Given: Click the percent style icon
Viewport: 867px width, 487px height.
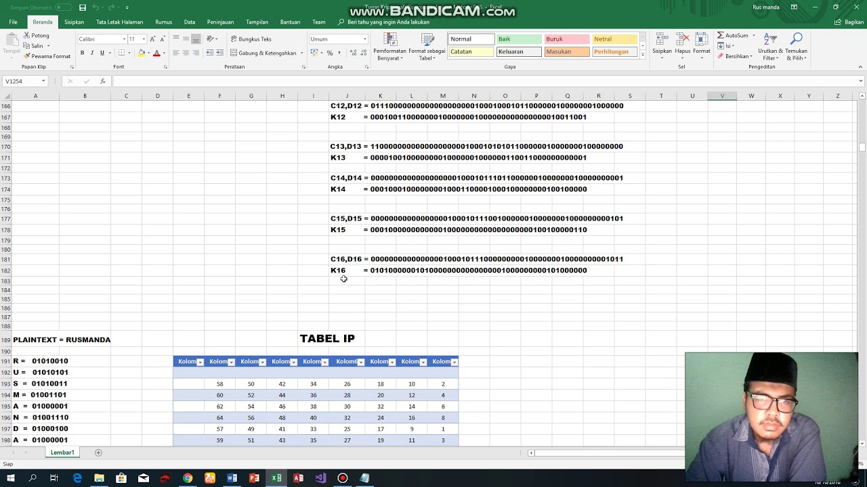Looking at the screenshot, I should pyautogui.click(x=330, y=53).
